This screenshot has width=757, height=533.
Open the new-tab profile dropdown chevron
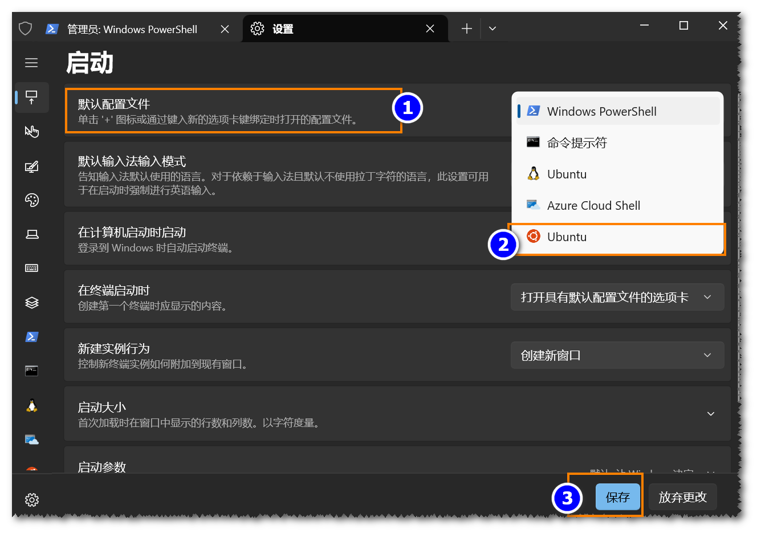click(493, 29)
